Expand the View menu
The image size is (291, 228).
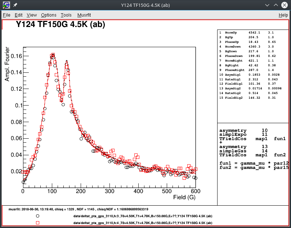[x=32, y=15]
